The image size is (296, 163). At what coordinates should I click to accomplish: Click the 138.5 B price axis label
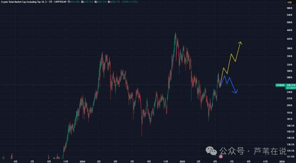point(290,144)
